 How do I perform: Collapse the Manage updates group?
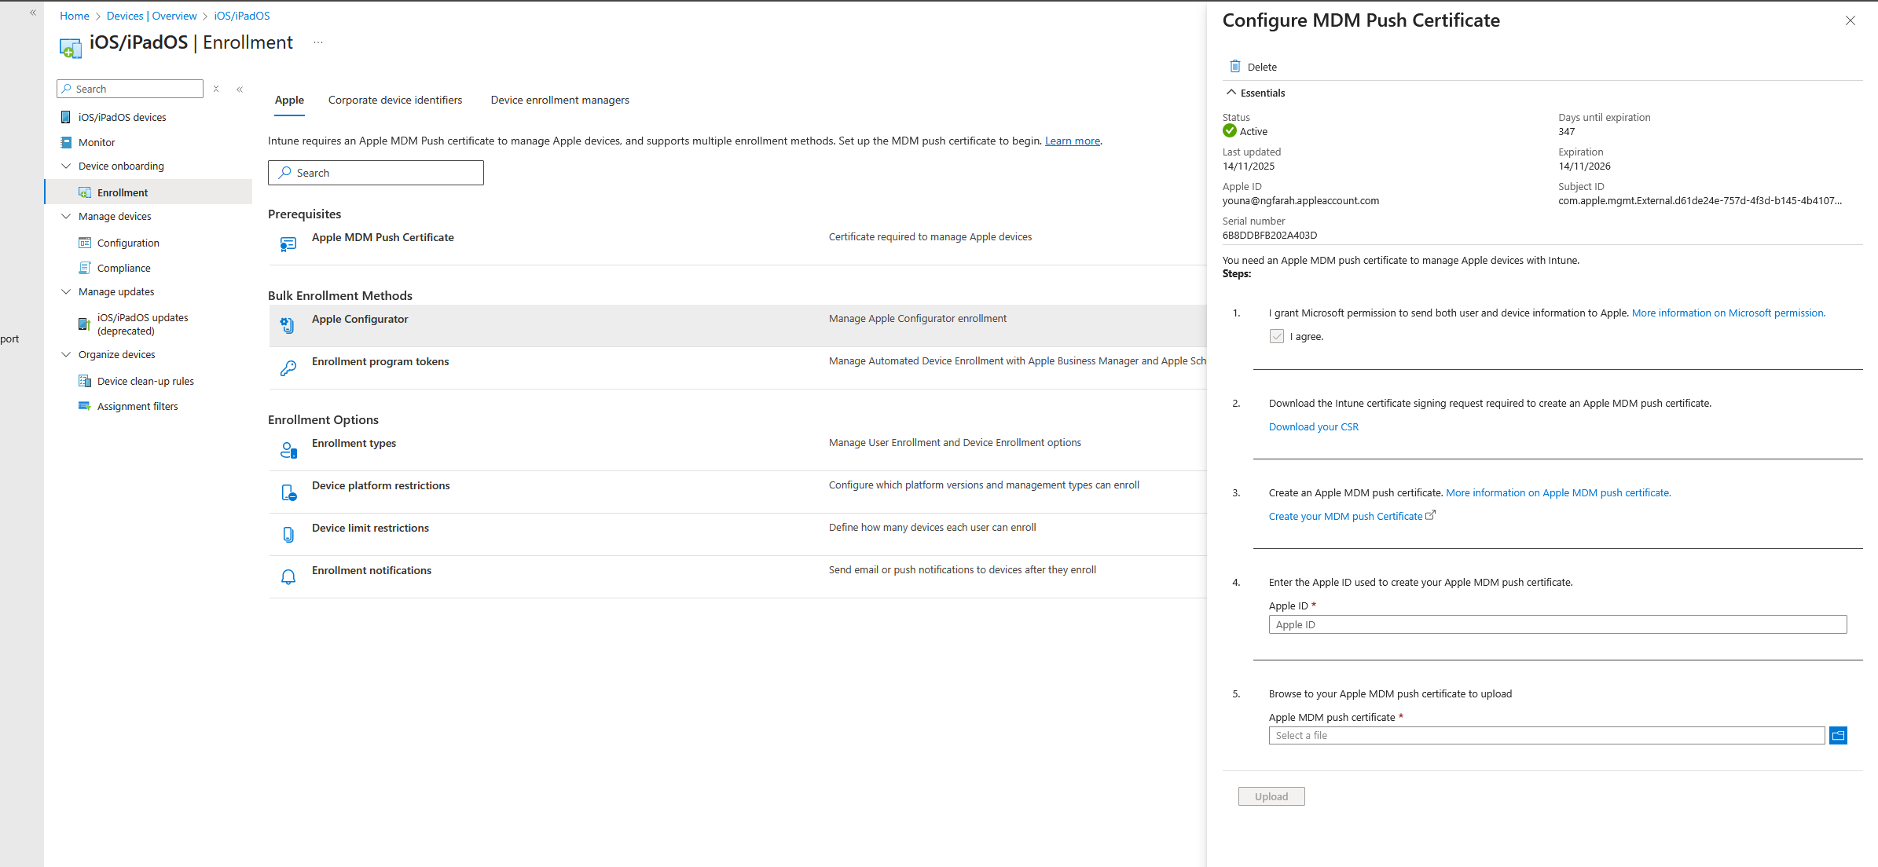(66, 291)
